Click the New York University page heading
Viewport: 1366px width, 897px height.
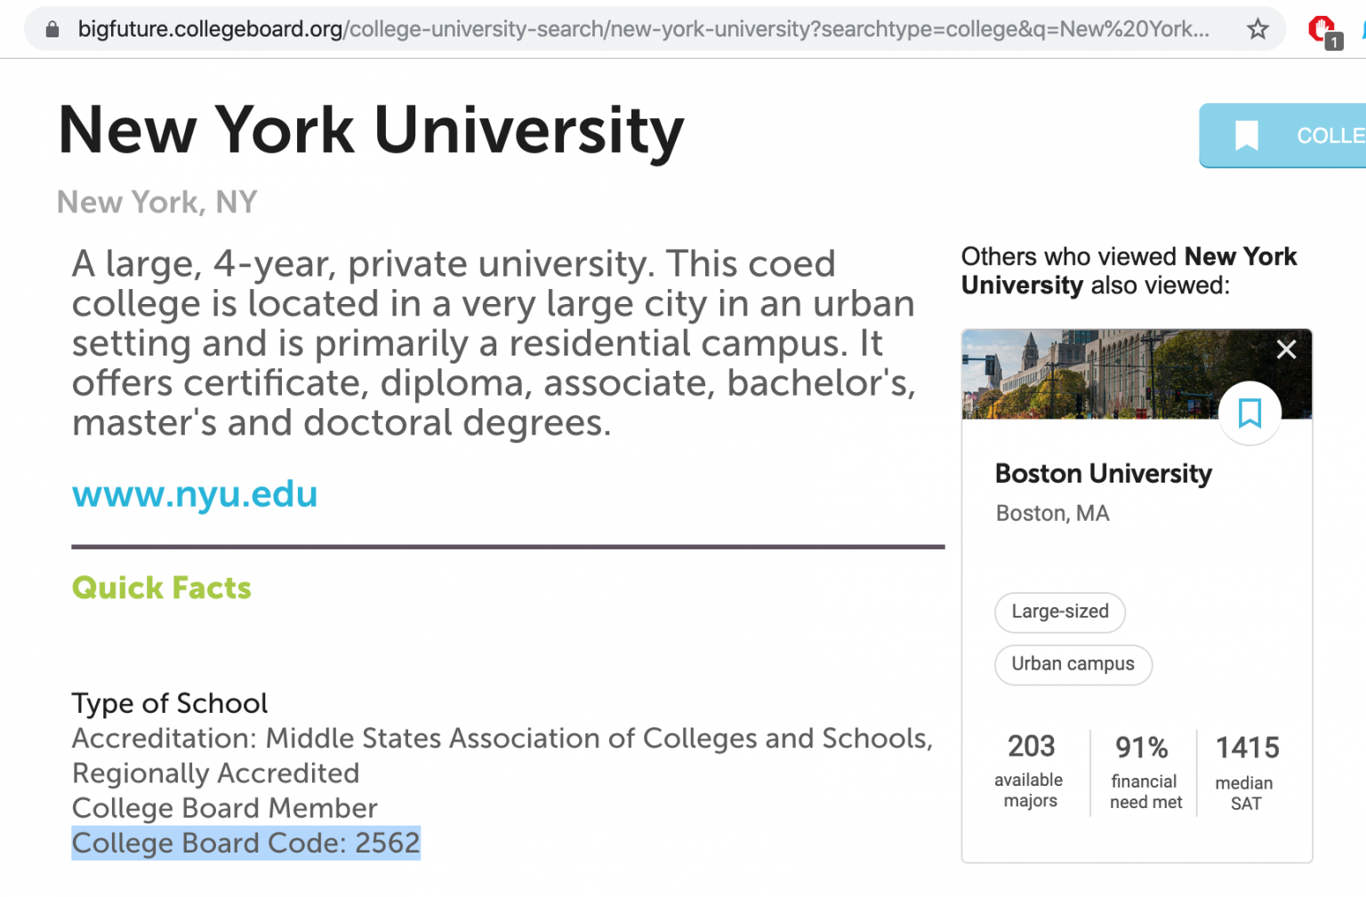[x=371, y=131]
